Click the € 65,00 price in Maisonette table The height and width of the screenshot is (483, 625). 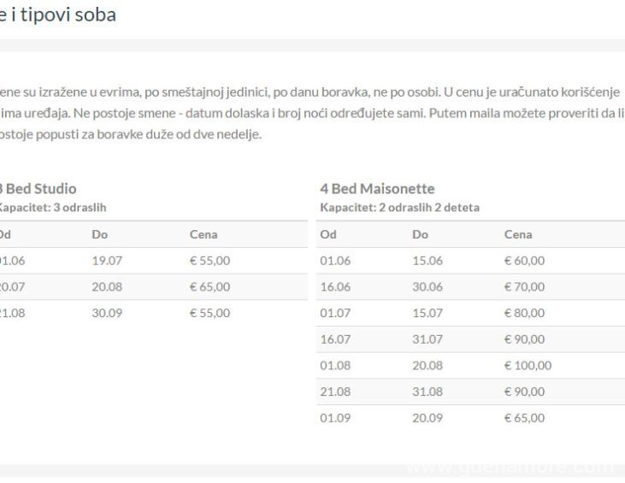[x=526, y=418]
